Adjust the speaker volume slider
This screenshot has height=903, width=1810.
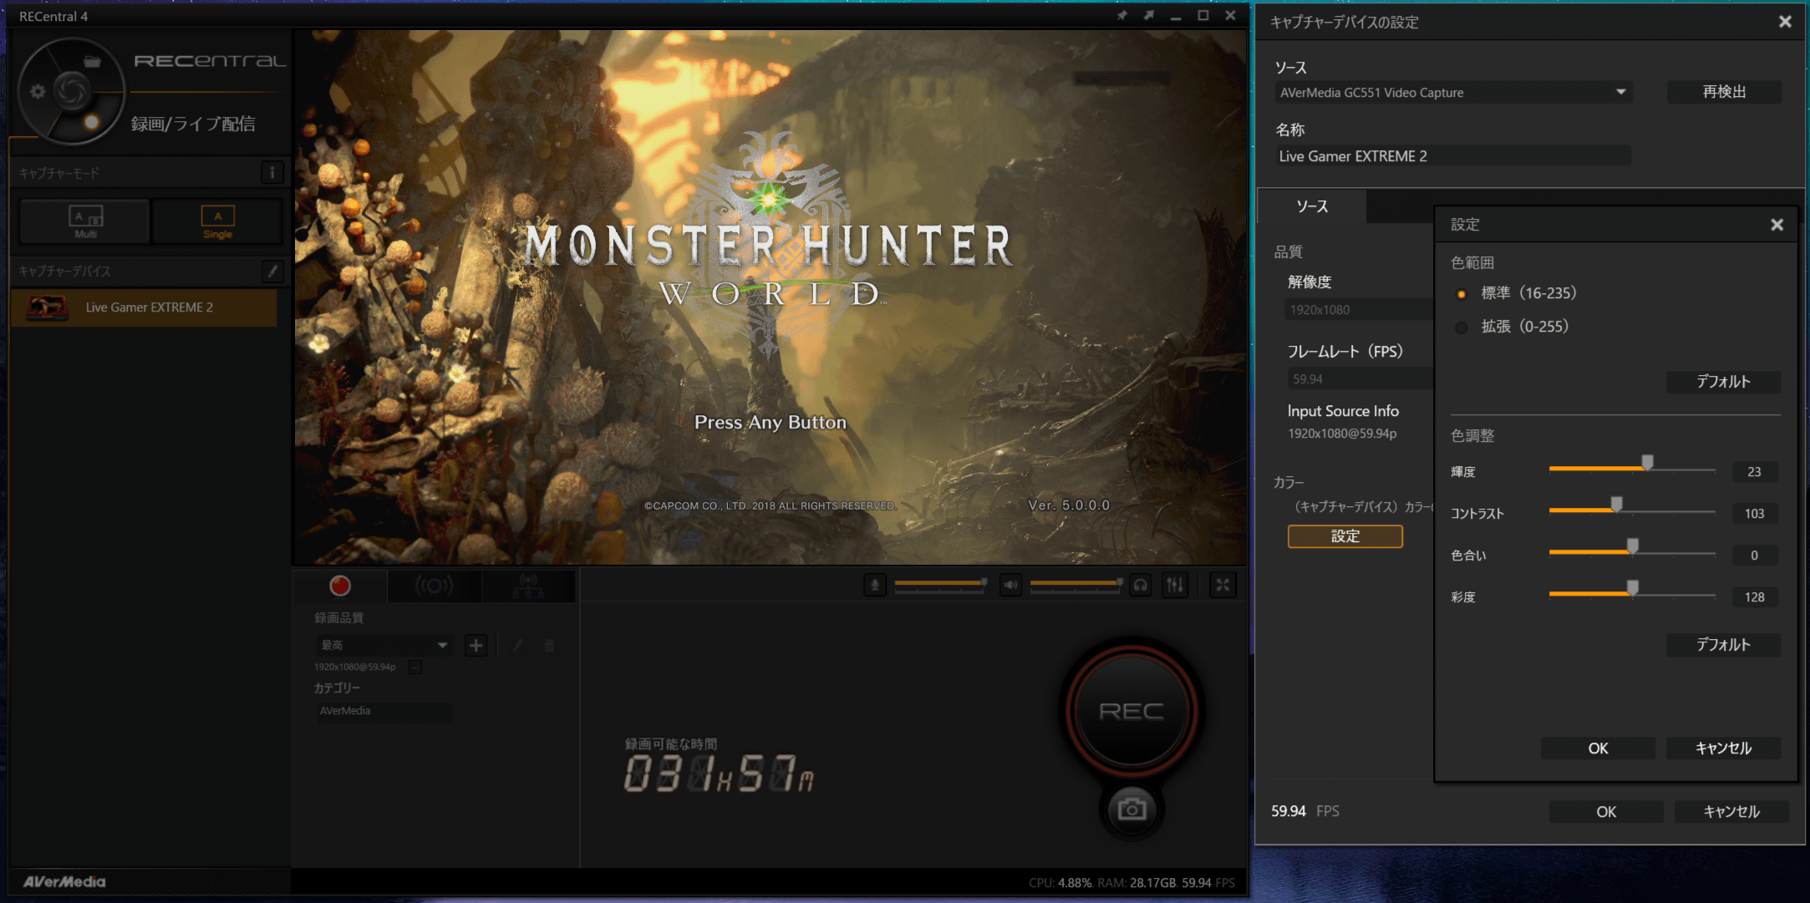(x=1076, y=584)
